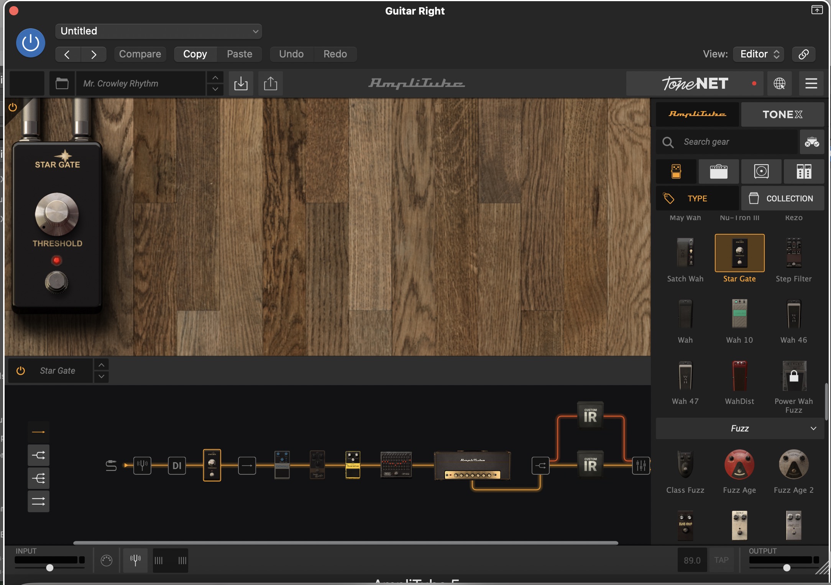
Task: Select the upper Custom IR block
Action: click(x=590, y=415)
